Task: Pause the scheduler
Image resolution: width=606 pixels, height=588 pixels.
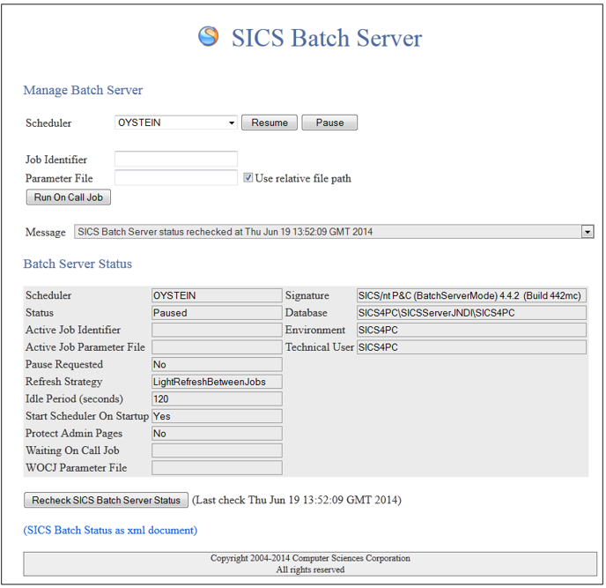Action: pos(329,123)
